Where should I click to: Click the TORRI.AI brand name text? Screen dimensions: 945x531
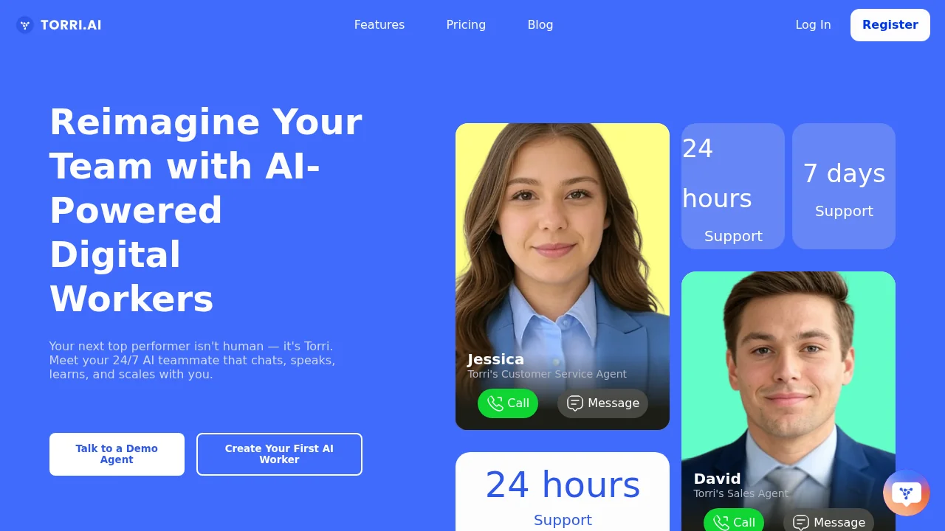(71, 25)
